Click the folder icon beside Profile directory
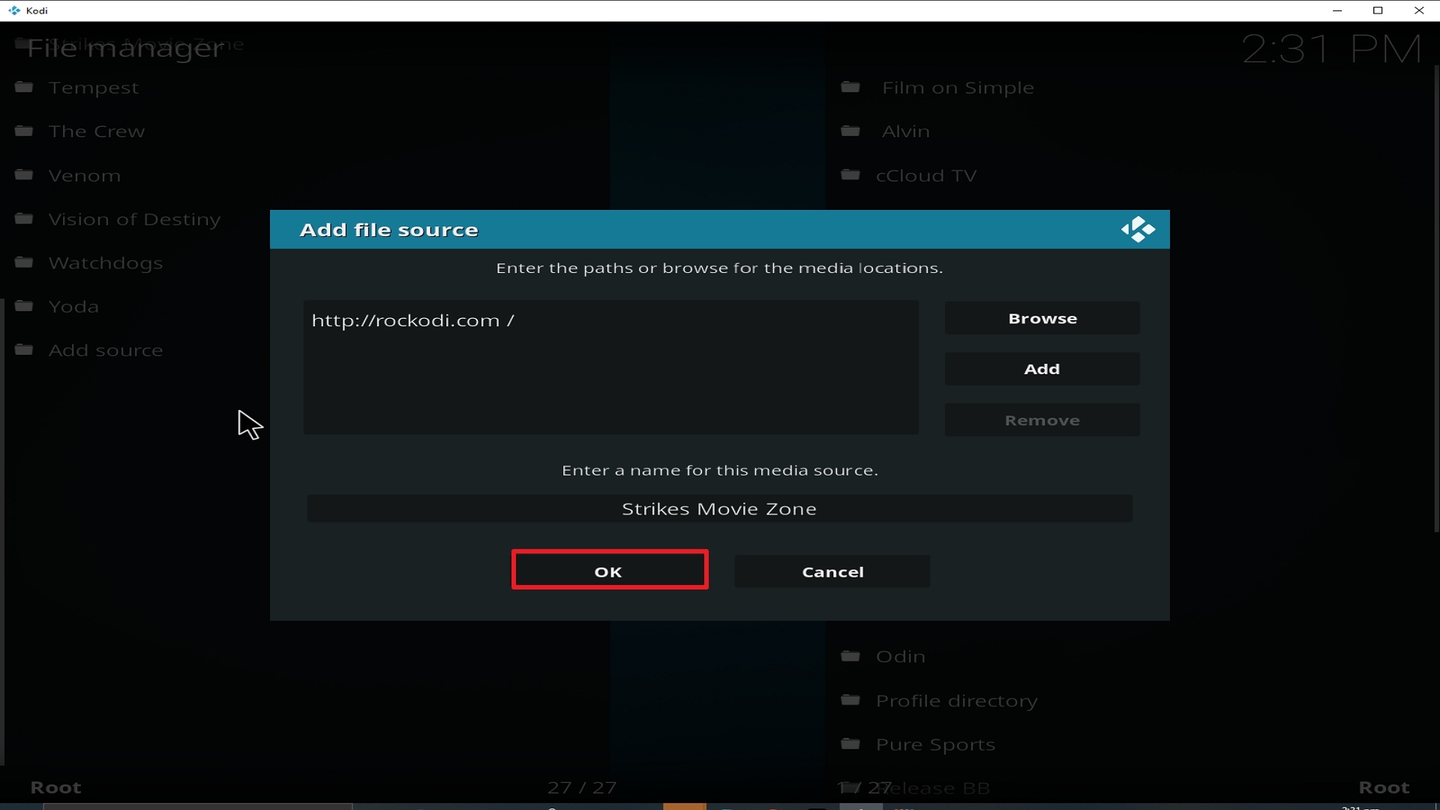The width and height of the screenshot is (1440, 810). coord(850,700)
